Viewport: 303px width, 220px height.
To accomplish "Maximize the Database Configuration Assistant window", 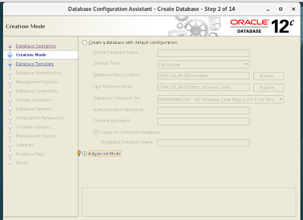I will [x=281, y=9].
